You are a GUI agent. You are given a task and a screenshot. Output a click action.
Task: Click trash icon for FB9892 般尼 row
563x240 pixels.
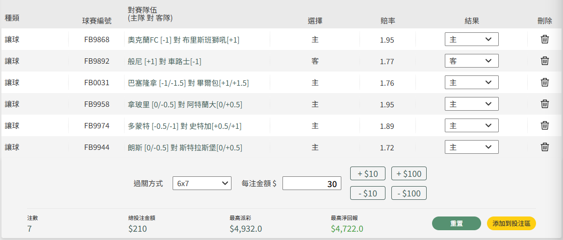[x=544, y=61]
